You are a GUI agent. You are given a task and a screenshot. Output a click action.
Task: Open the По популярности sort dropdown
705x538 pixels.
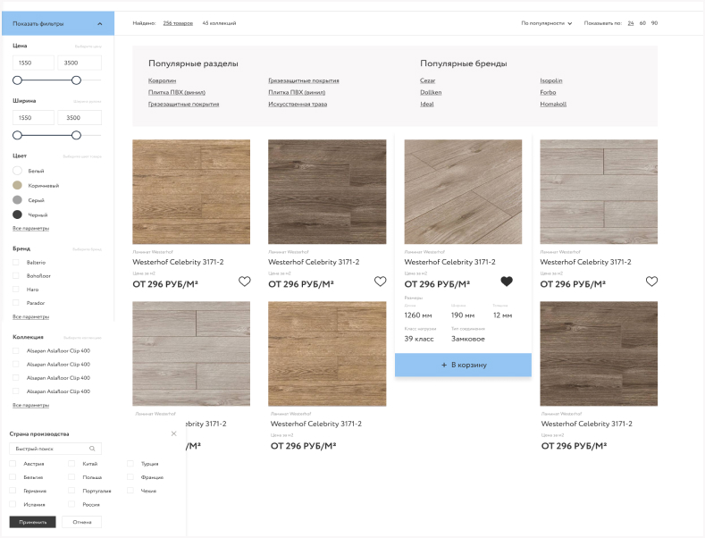[x=546, y=23]
